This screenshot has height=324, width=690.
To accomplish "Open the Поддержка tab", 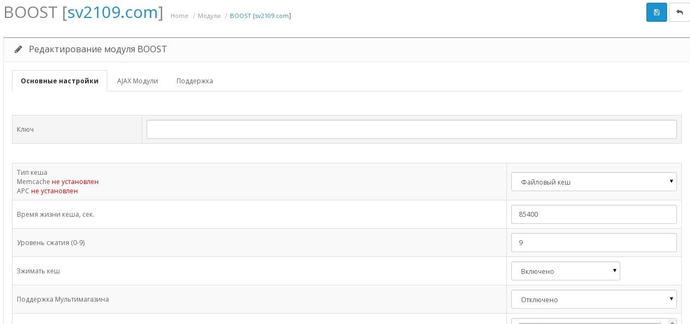I will pyautogui.click(x=195, y=81).
